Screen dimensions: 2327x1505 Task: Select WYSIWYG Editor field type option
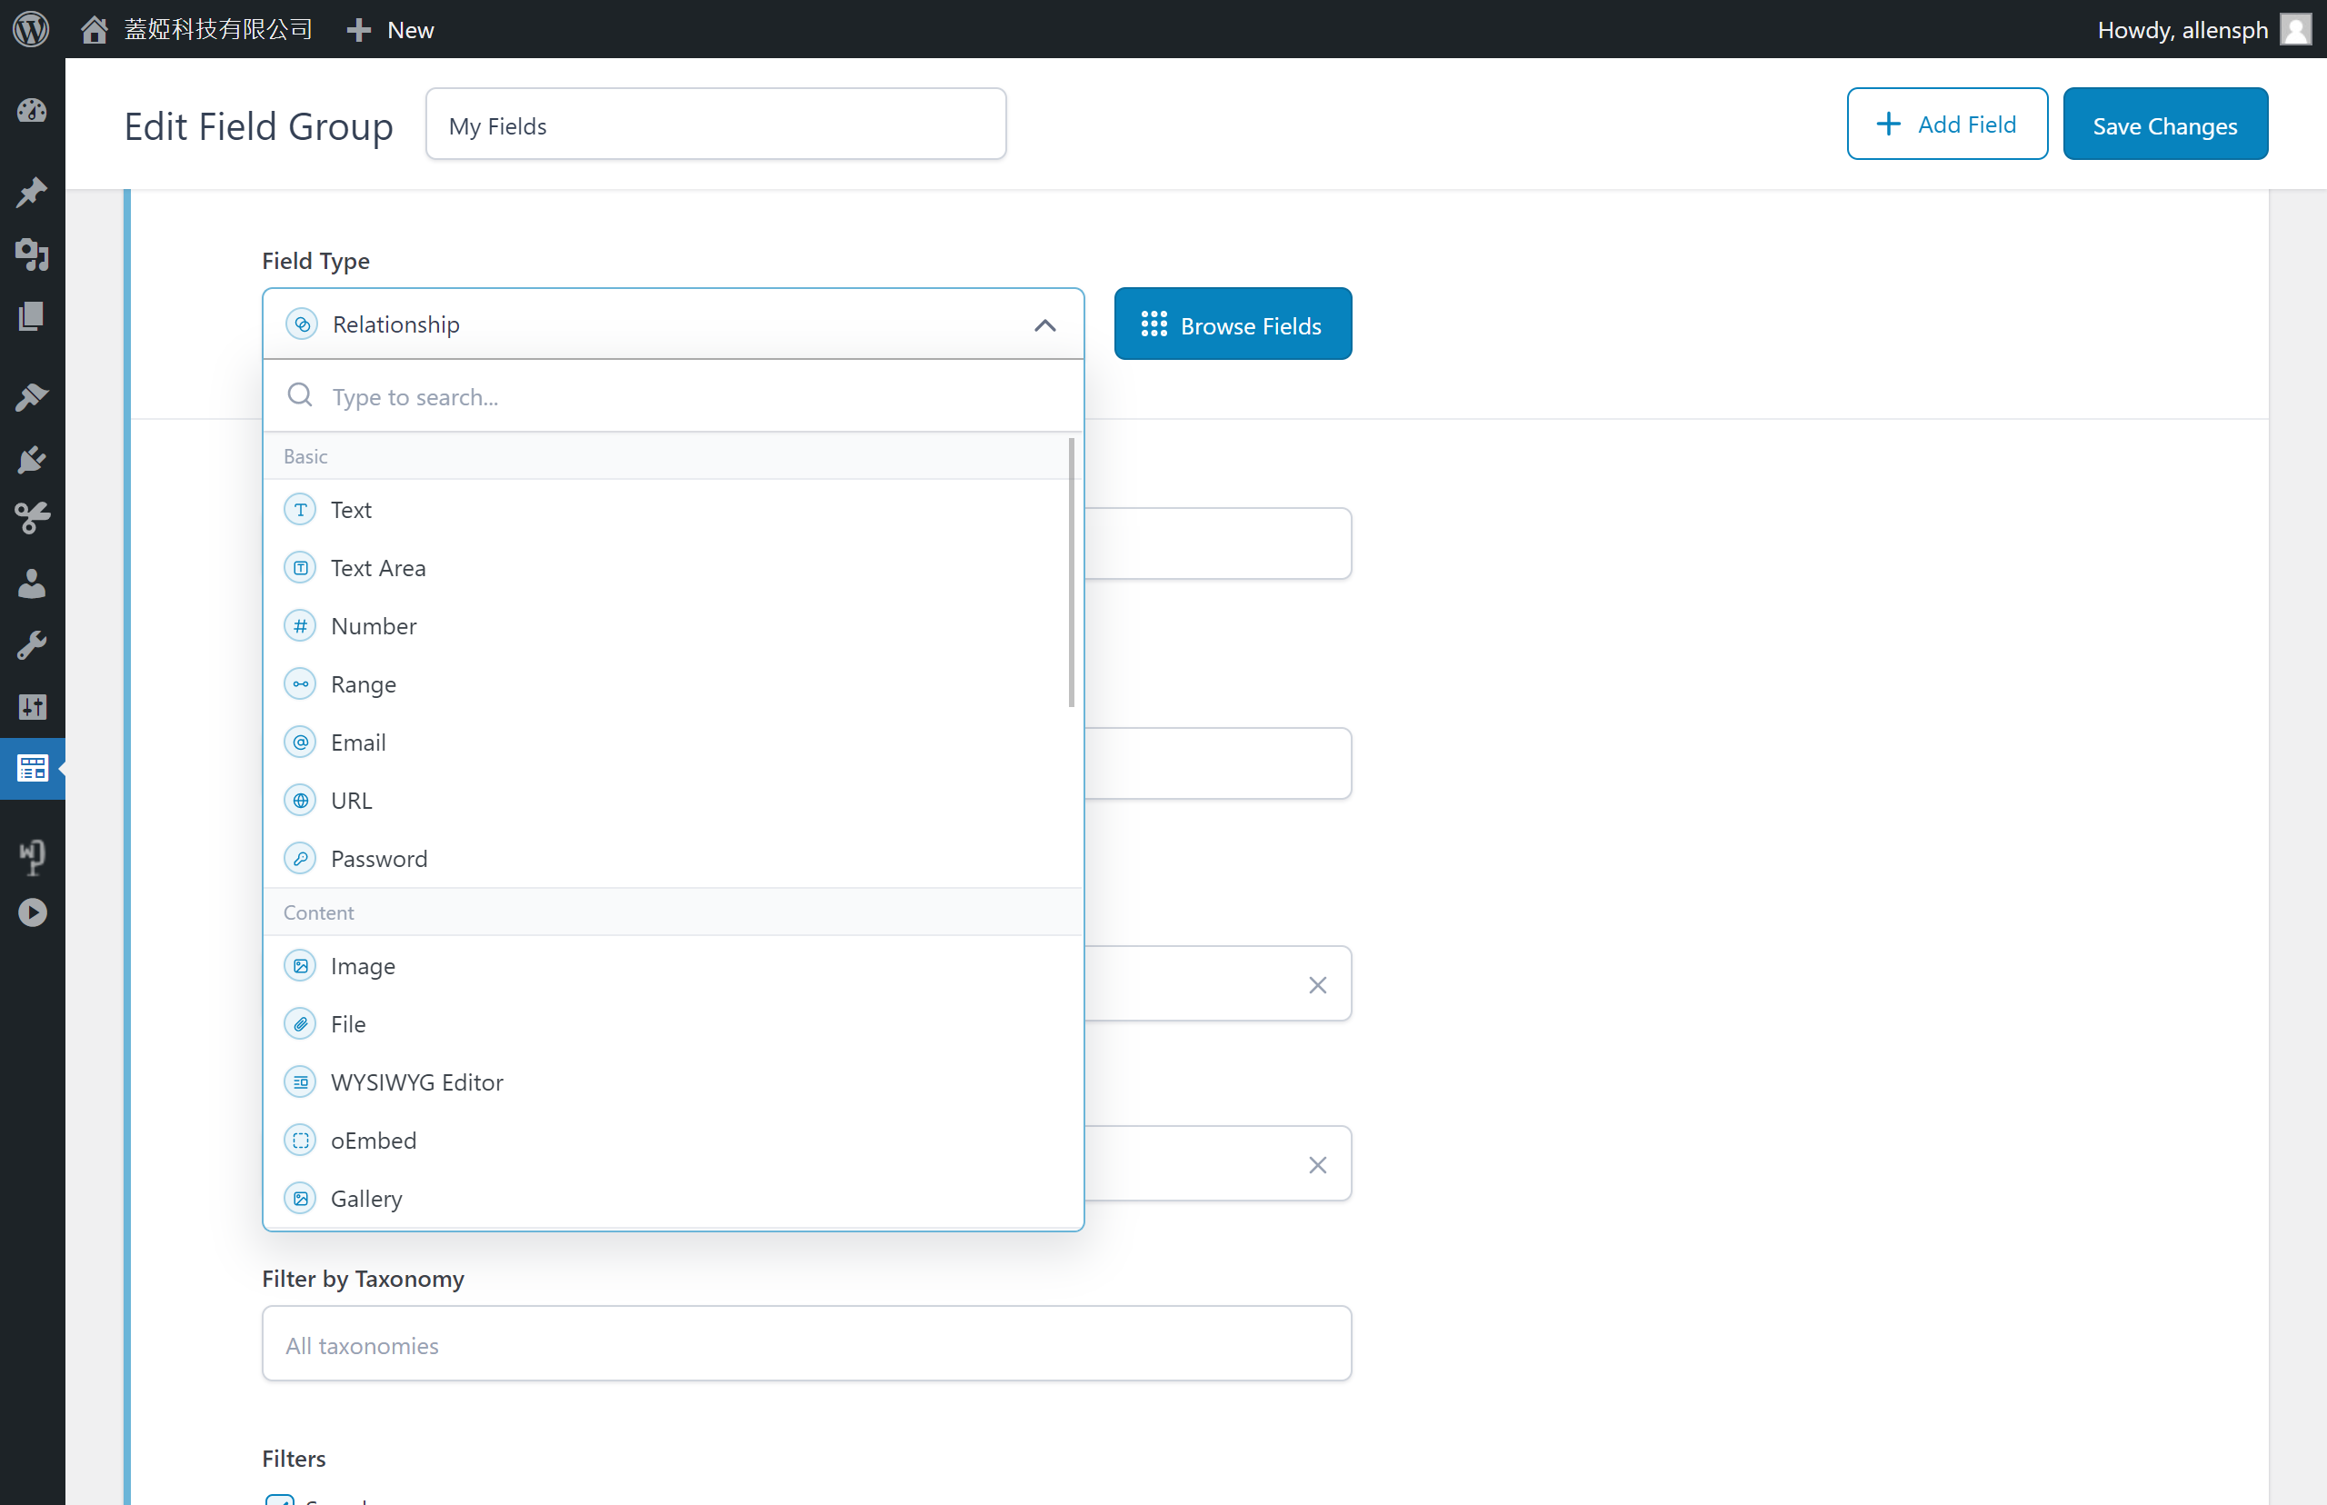click(x=416, y=1082)
